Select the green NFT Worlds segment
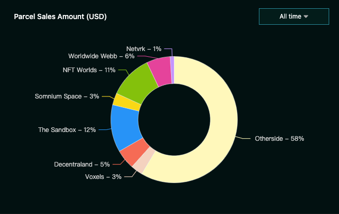 [138, 83]
